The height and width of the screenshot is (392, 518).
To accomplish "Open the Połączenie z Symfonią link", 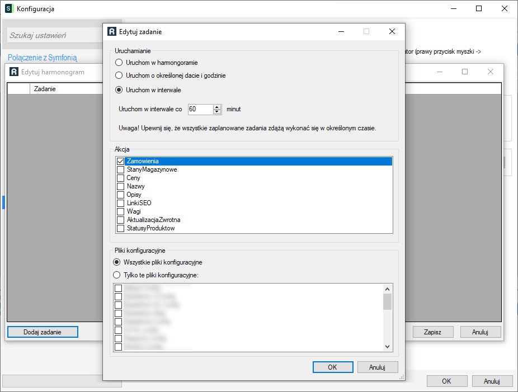I will pyautogui.click(x=43, y=58).
